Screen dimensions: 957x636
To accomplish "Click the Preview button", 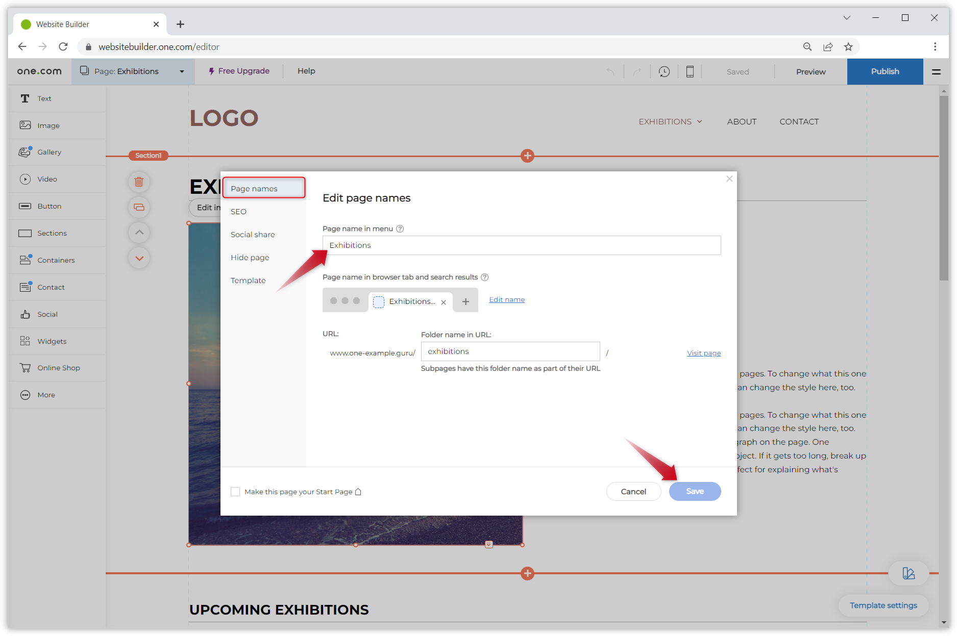I will (x=811, y=72).
